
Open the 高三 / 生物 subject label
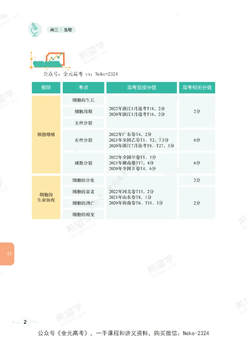click(x=61, y=30)
